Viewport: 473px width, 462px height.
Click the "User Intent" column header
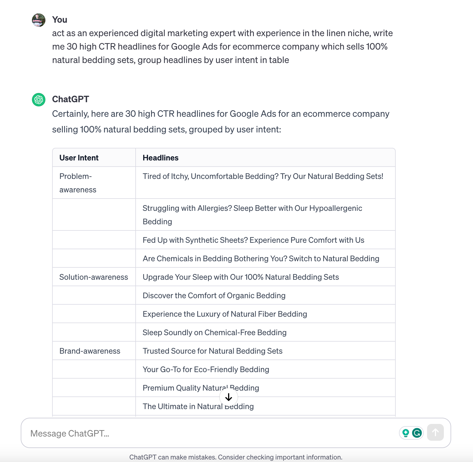pyautogui.click(x=79, y=158)
